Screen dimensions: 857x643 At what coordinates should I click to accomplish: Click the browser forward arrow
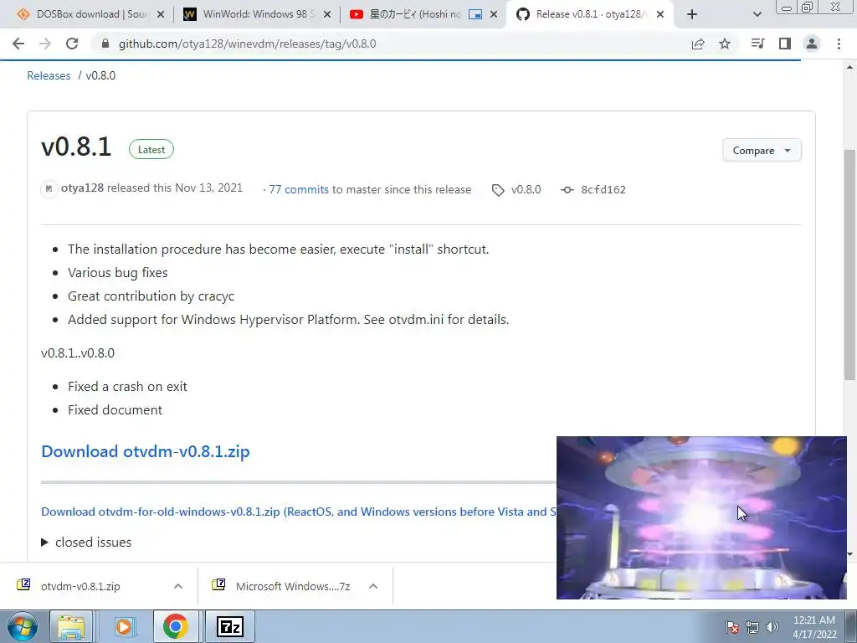pos(45,44)
